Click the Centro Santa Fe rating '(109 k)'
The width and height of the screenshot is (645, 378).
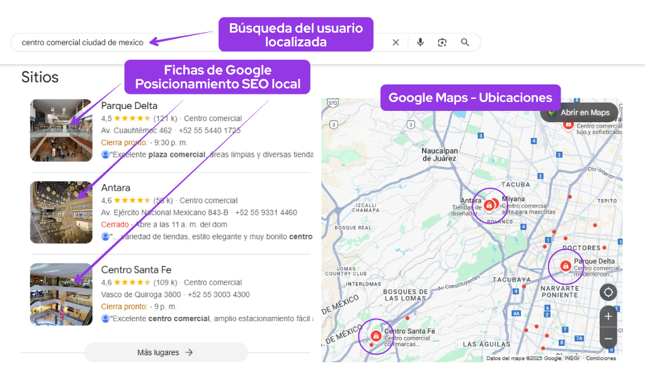tap(165, 283)
